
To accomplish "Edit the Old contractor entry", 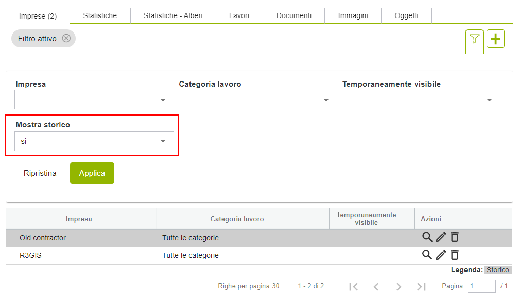I will tap(441, 237).
